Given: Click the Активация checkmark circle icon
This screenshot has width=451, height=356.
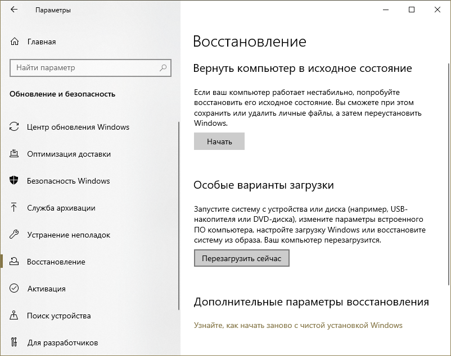Looking at the screenshot, I should 15,289.
